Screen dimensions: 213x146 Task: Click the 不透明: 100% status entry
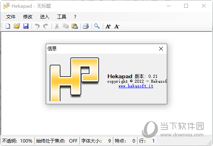[17, 141]
